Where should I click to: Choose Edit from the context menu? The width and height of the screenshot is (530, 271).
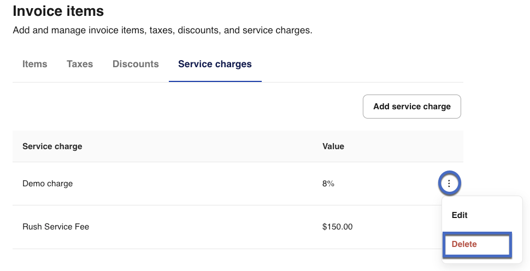coord(460,215)
